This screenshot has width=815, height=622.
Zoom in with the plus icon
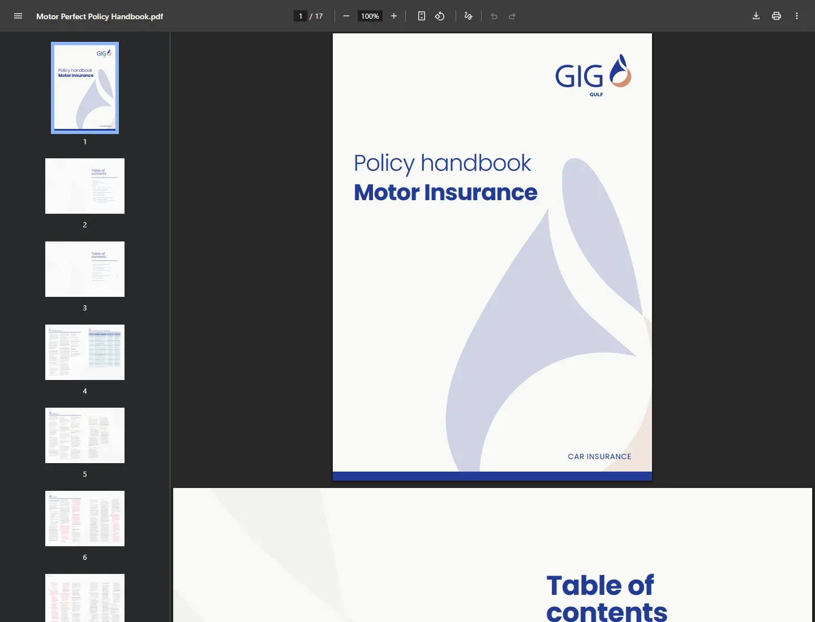(x=394, y=16)
